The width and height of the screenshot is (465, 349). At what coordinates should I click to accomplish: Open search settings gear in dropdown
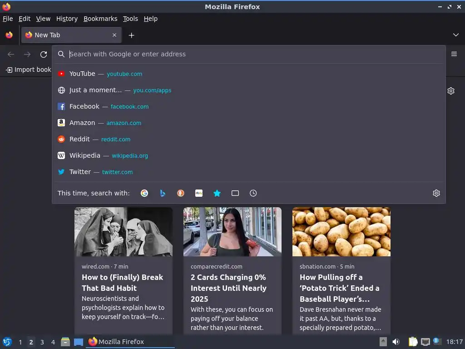pyautogui.click(x=436, y=193)
